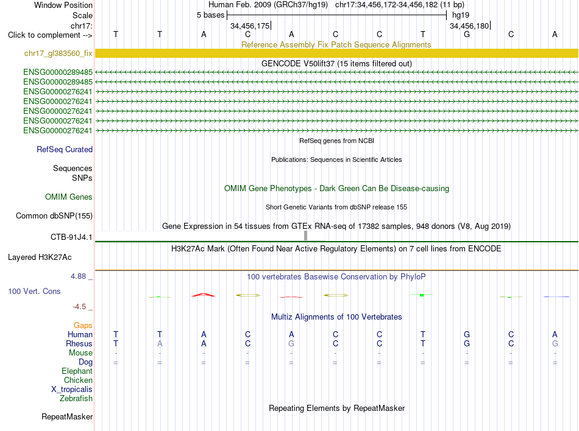
Task: Open the 'RefSeq genes from NCBI' title
Action: (336, 141)
